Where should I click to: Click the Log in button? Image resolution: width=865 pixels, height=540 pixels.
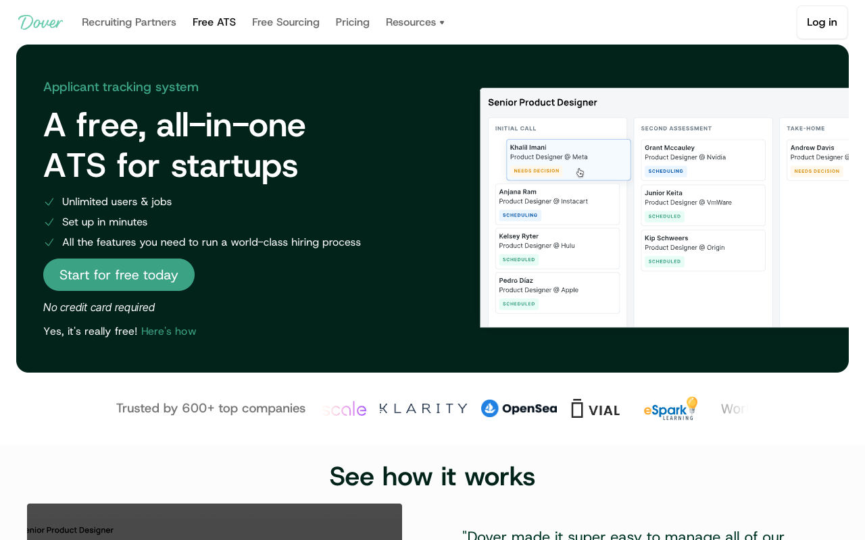coord(822,22)
